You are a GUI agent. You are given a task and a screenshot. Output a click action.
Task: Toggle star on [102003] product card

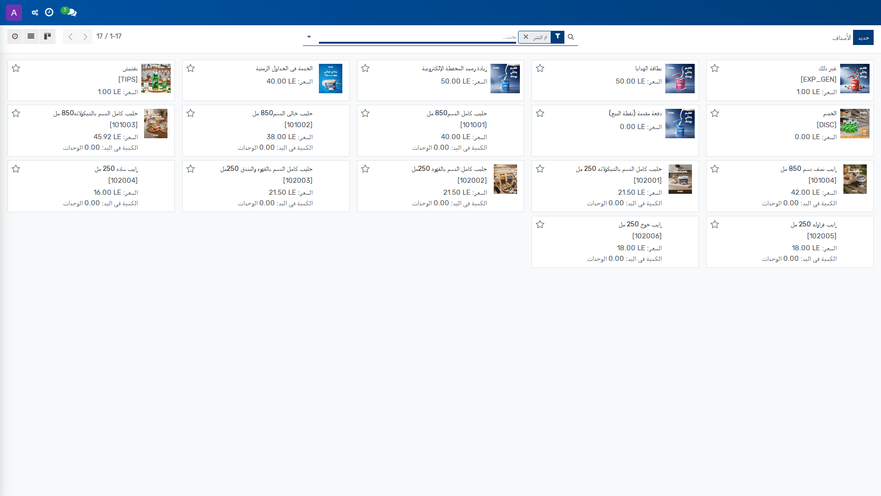coord(191,169)
